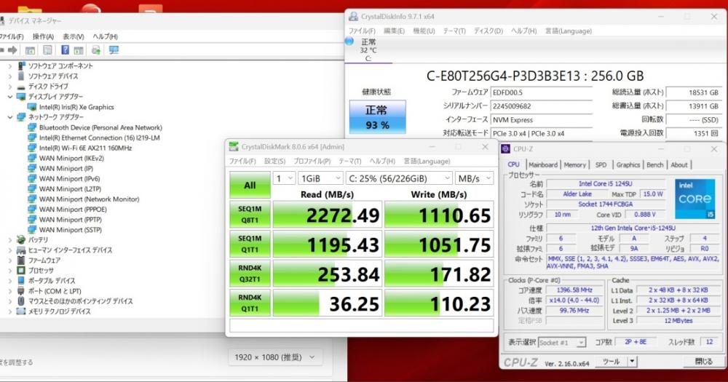Run the RND4K Q32T1 benchmark button

tap(250, 274)
